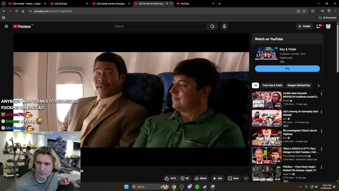Open the apps grid in bookmarks bar
339x191 pixels.
click(3, 18)
